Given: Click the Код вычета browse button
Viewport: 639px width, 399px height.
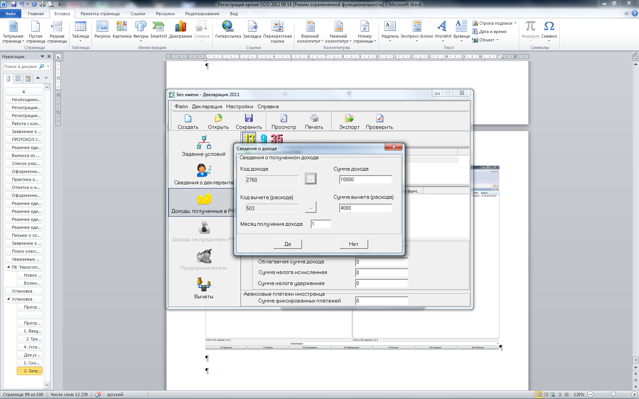Looking at the screenshot, I should [x=310, y=207].
